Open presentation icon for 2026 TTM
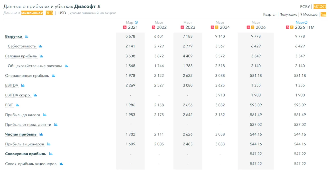The height and width of the screenshot is (173, 329). point(292,27)
